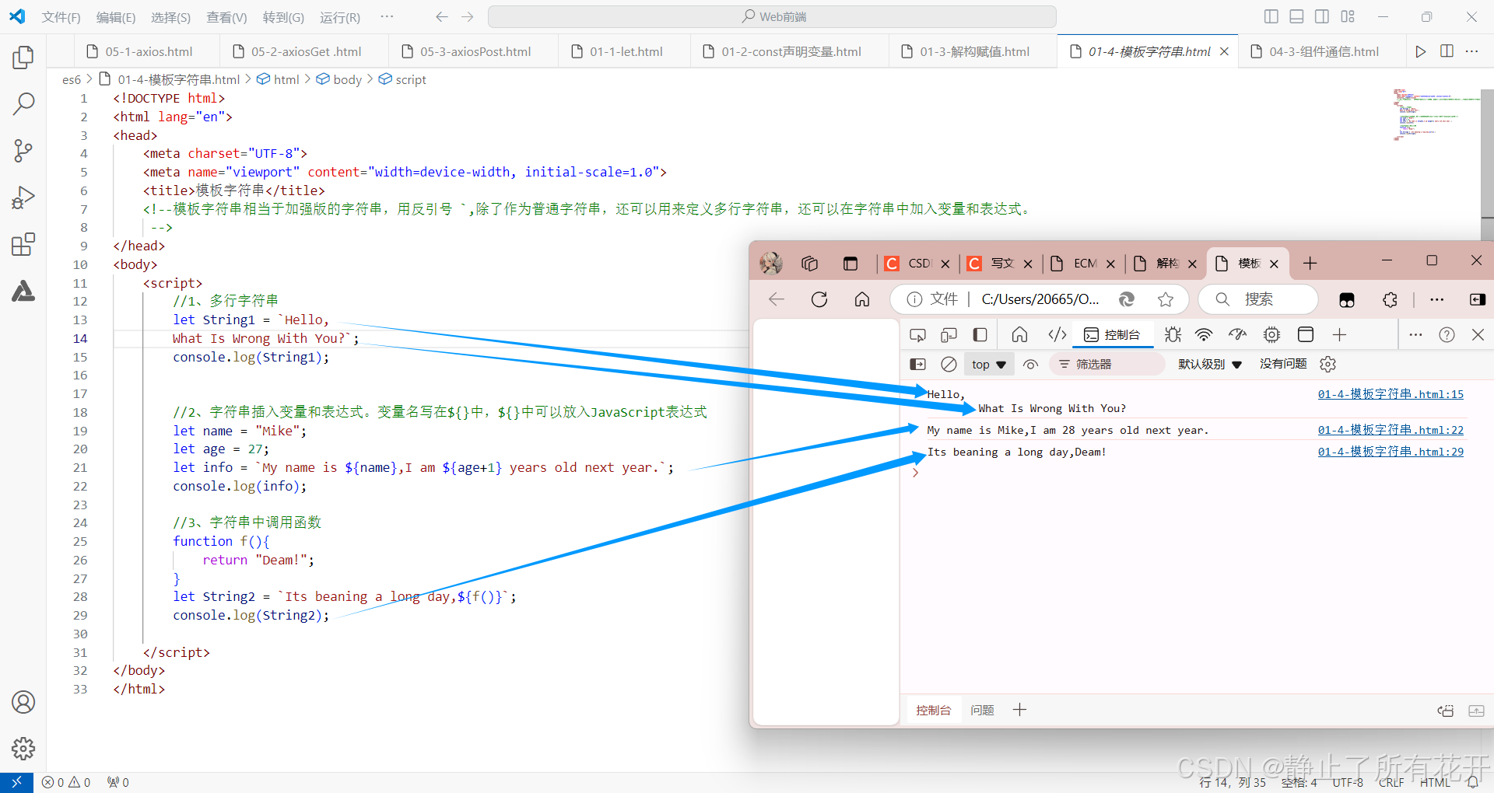Open browser extensions puzzle icon

(x=1390, y=299)
